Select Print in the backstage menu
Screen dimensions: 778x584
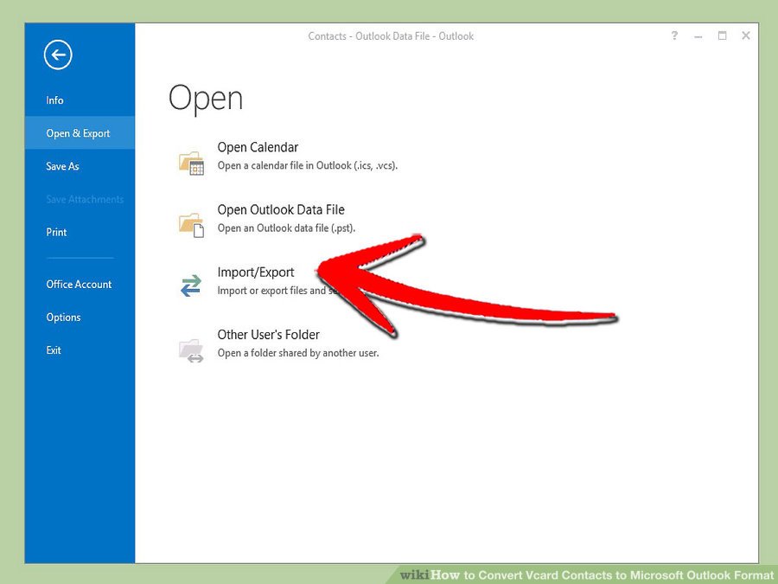(56, 232)
